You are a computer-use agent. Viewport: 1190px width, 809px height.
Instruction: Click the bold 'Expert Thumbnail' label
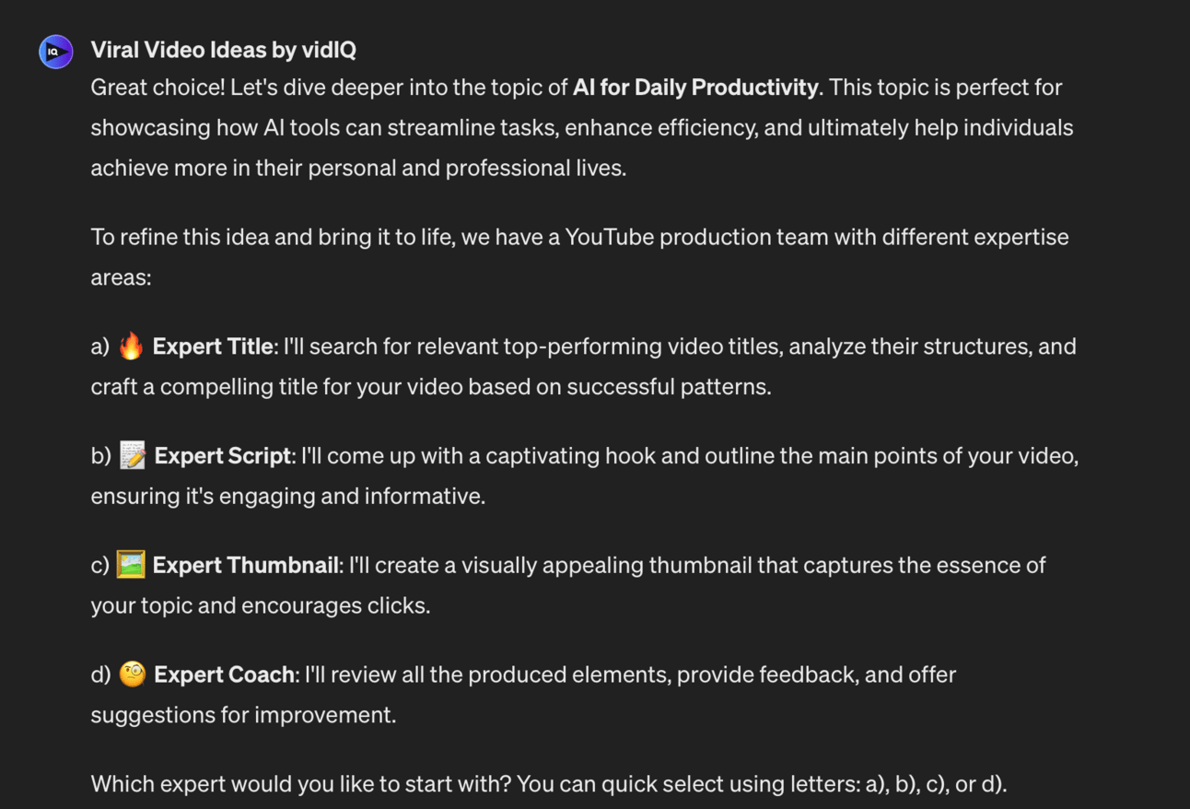coord(246,565)
